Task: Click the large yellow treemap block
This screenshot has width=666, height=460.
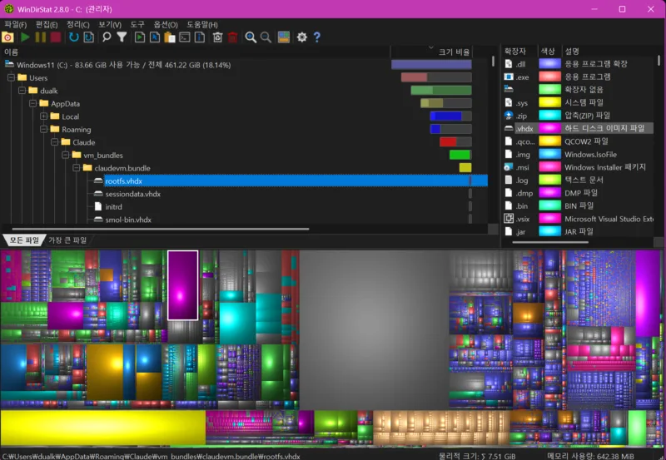Action: [x=102, y=428]
